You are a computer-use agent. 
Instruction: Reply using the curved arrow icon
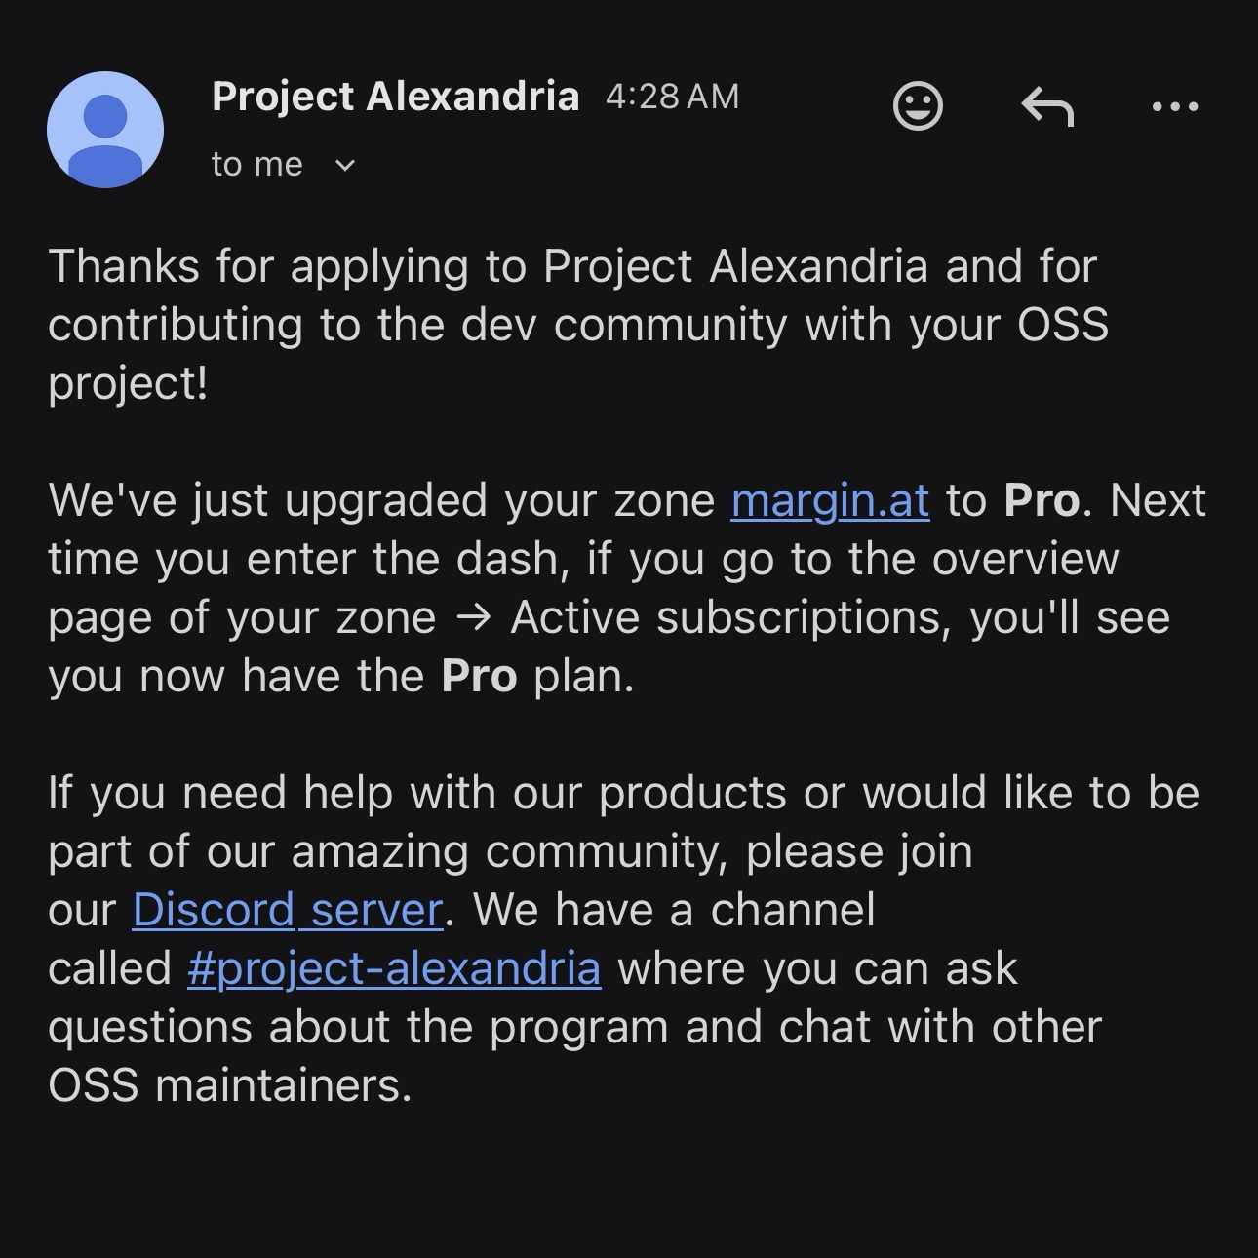pos(1047,105)
